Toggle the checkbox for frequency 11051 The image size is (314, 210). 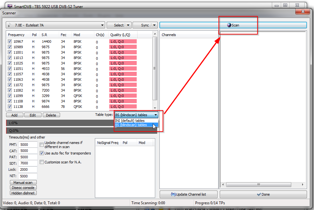(x=10, y=69)
